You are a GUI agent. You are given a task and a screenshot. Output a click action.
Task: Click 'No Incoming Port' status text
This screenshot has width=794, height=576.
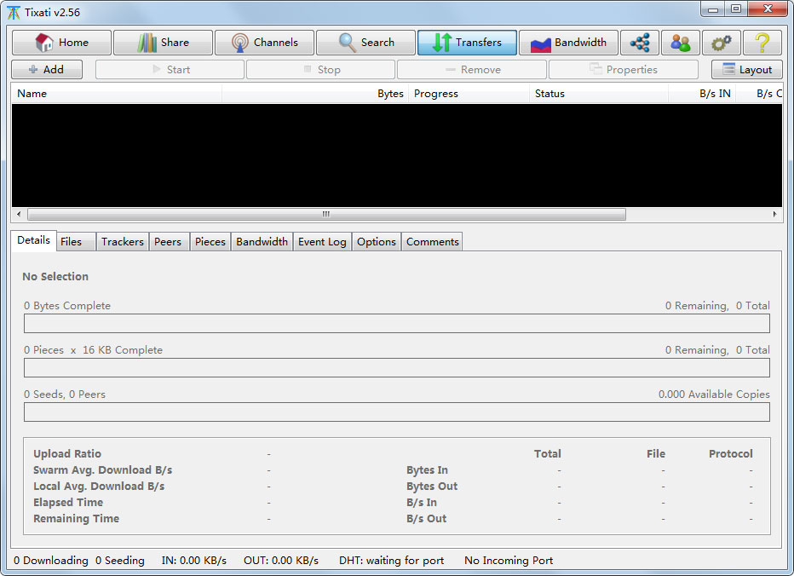pyautogui.click(x=509, y=561)
